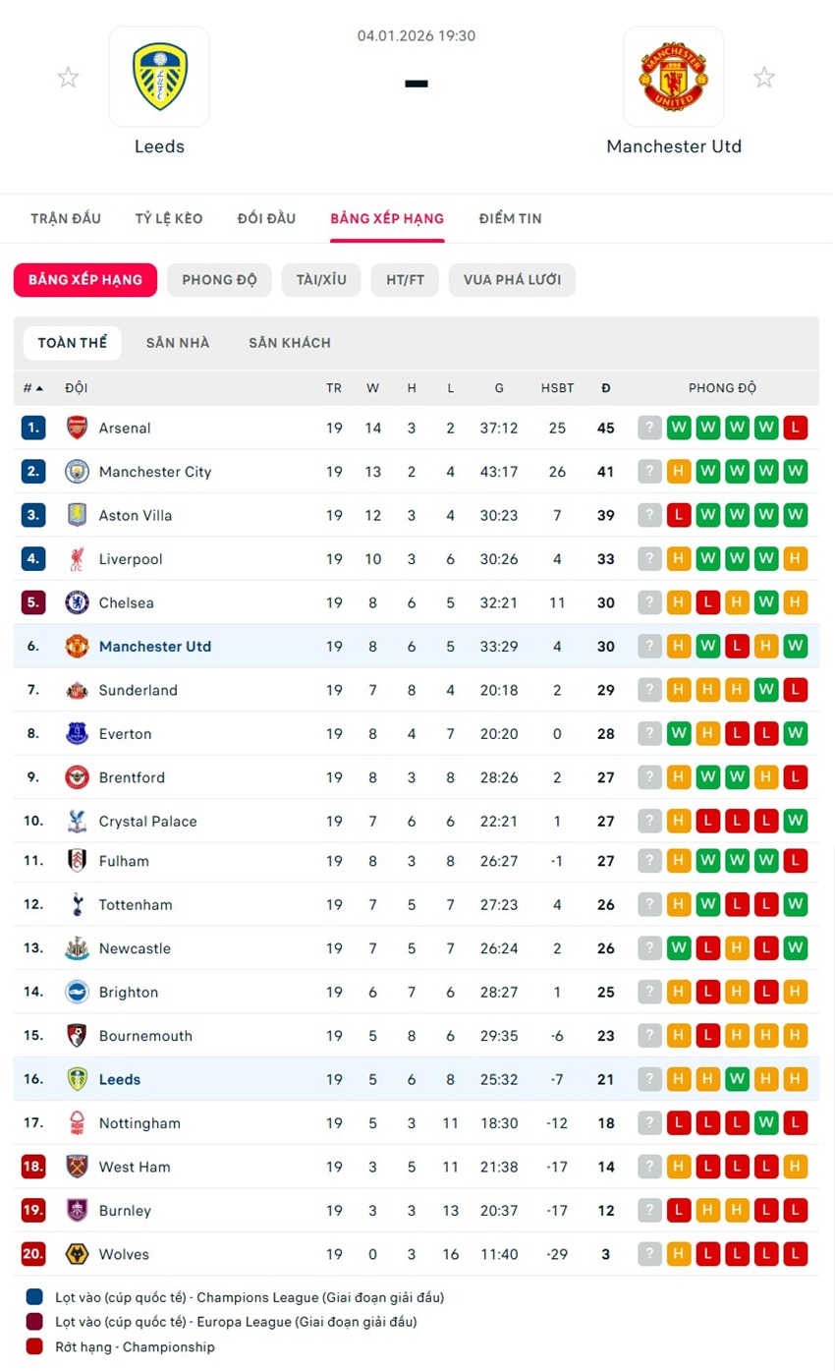Select the PHONG ĐỘ filter button
Viewport: 835px width, 1371px height.
[x=219, y=280]
